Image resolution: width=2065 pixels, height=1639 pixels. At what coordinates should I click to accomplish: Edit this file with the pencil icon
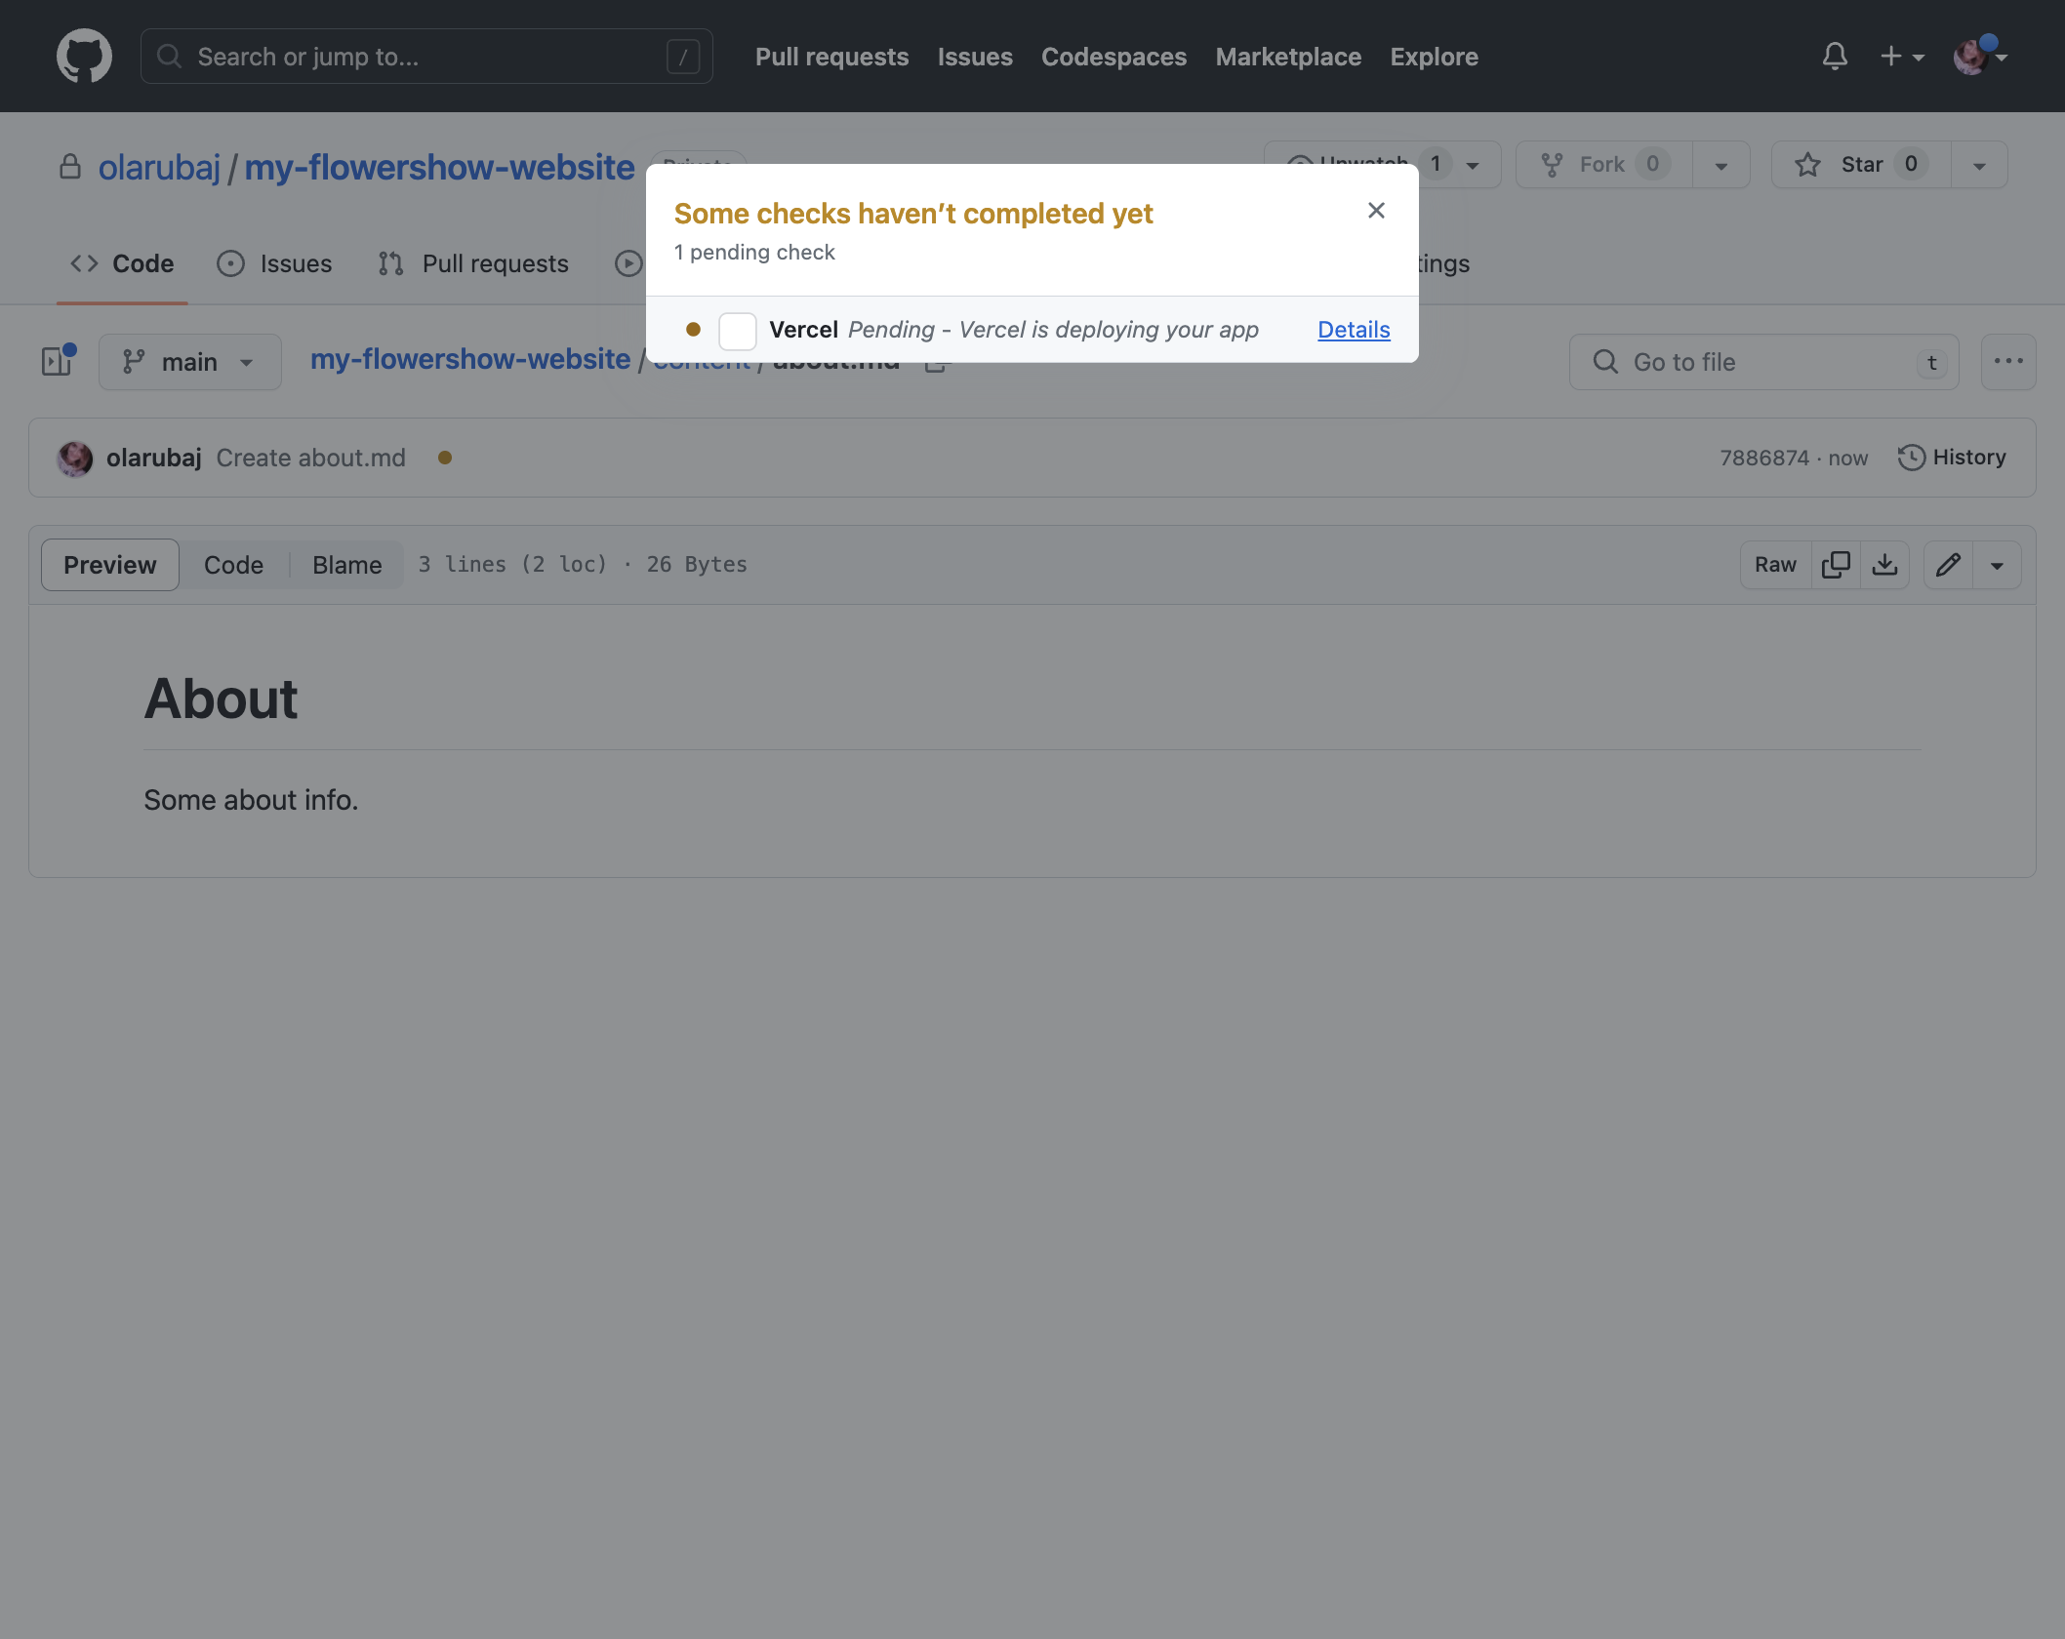[1949, 565]
